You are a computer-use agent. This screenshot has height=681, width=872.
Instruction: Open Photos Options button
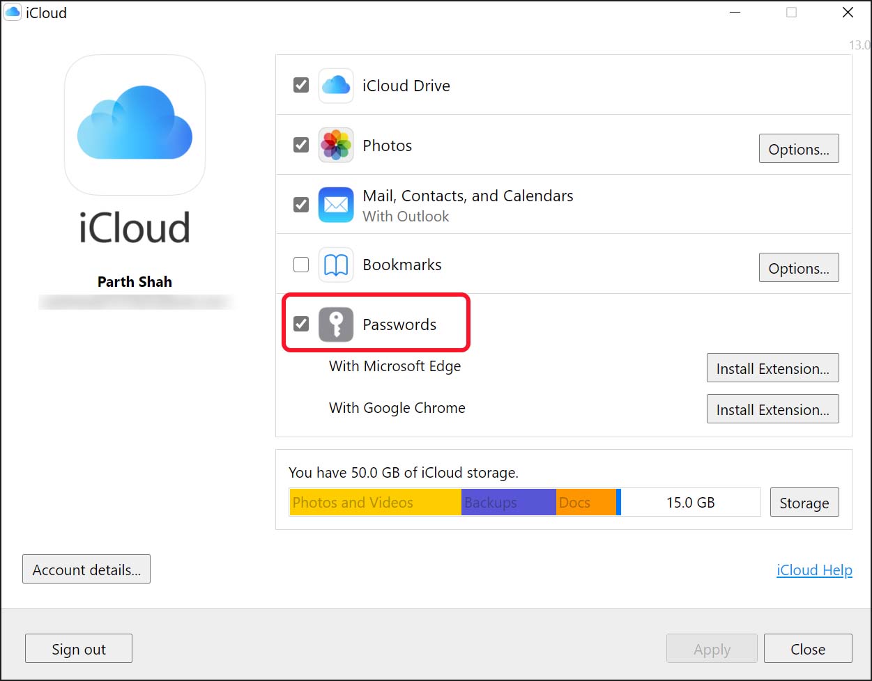(798, 149)
